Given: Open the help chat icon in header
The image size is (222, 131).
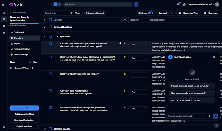Looking at the screenshot, I should coord(184,4).
